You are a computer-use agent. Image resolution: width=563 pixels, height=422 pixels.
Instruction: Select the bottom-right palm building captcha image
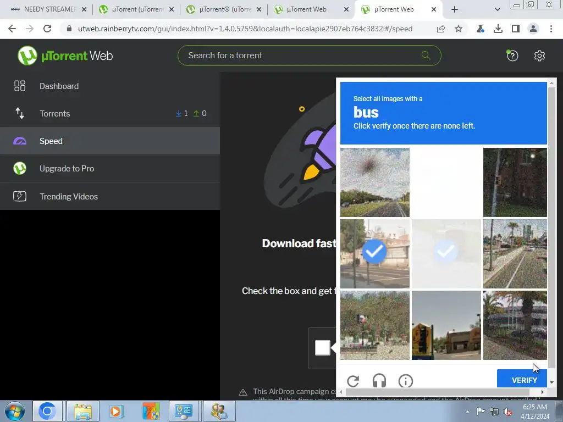[x=515, y=325]
